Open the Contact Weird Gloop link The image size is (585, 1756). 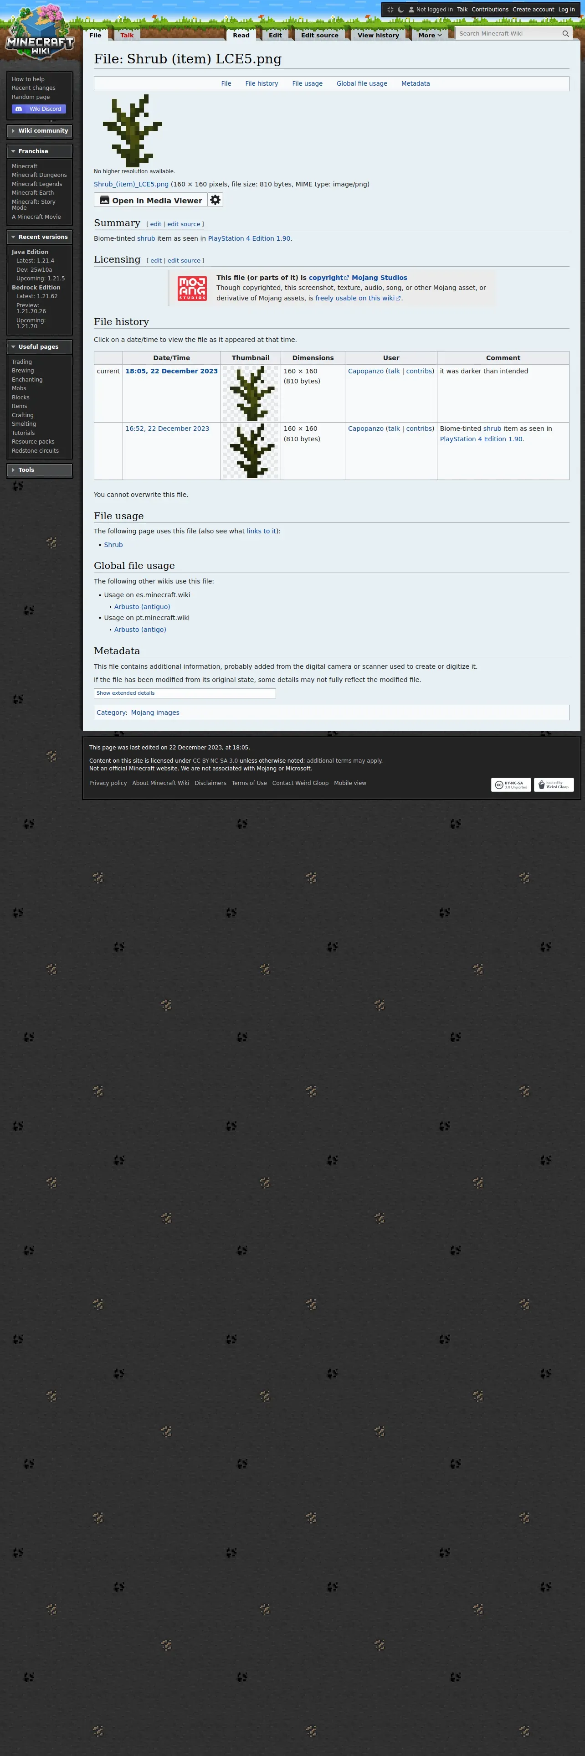coord(300,783)
